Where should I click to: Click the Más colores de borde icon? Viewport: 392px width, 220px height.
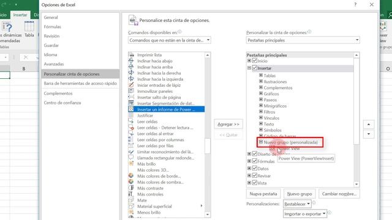(131, 176)
